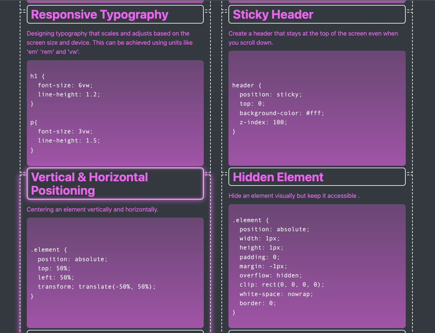Click the 'transform; translate(-50%, 50%);' line
Screen dimensions: 435x333
[x=97, y=287]
